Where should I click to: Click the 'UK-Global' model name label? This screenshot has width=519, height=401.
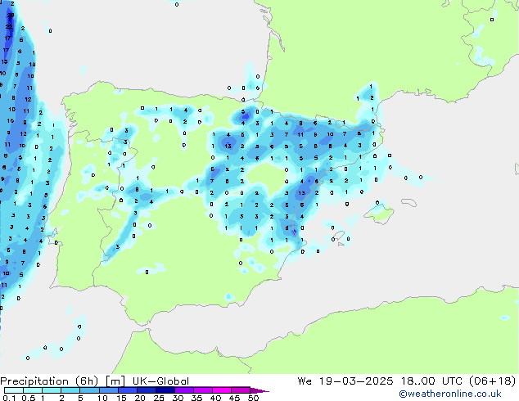(x=161, y=381)
